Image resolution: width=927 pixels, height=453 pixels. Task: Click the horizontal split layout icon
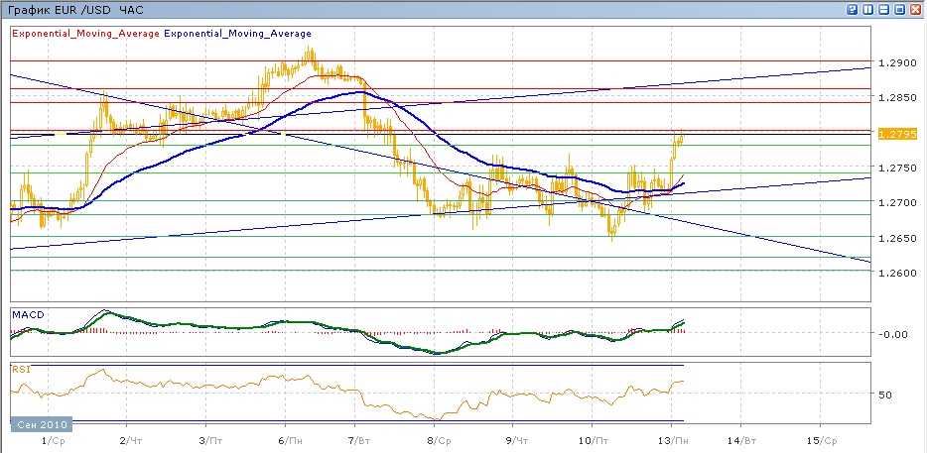[883, 10]
